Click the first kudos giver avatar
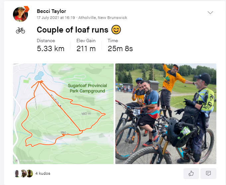 point(17,173)
